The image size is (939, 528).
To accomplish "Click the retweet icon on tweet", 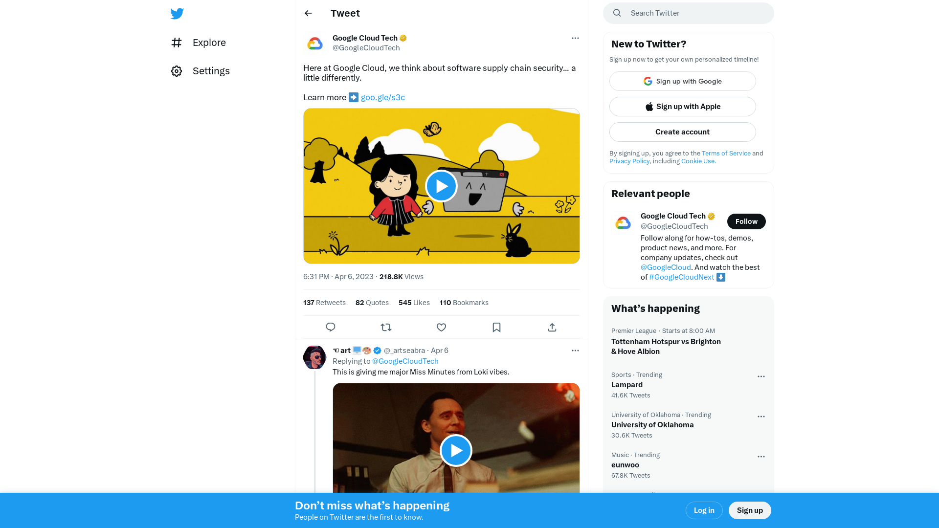I will coord(386,328).
